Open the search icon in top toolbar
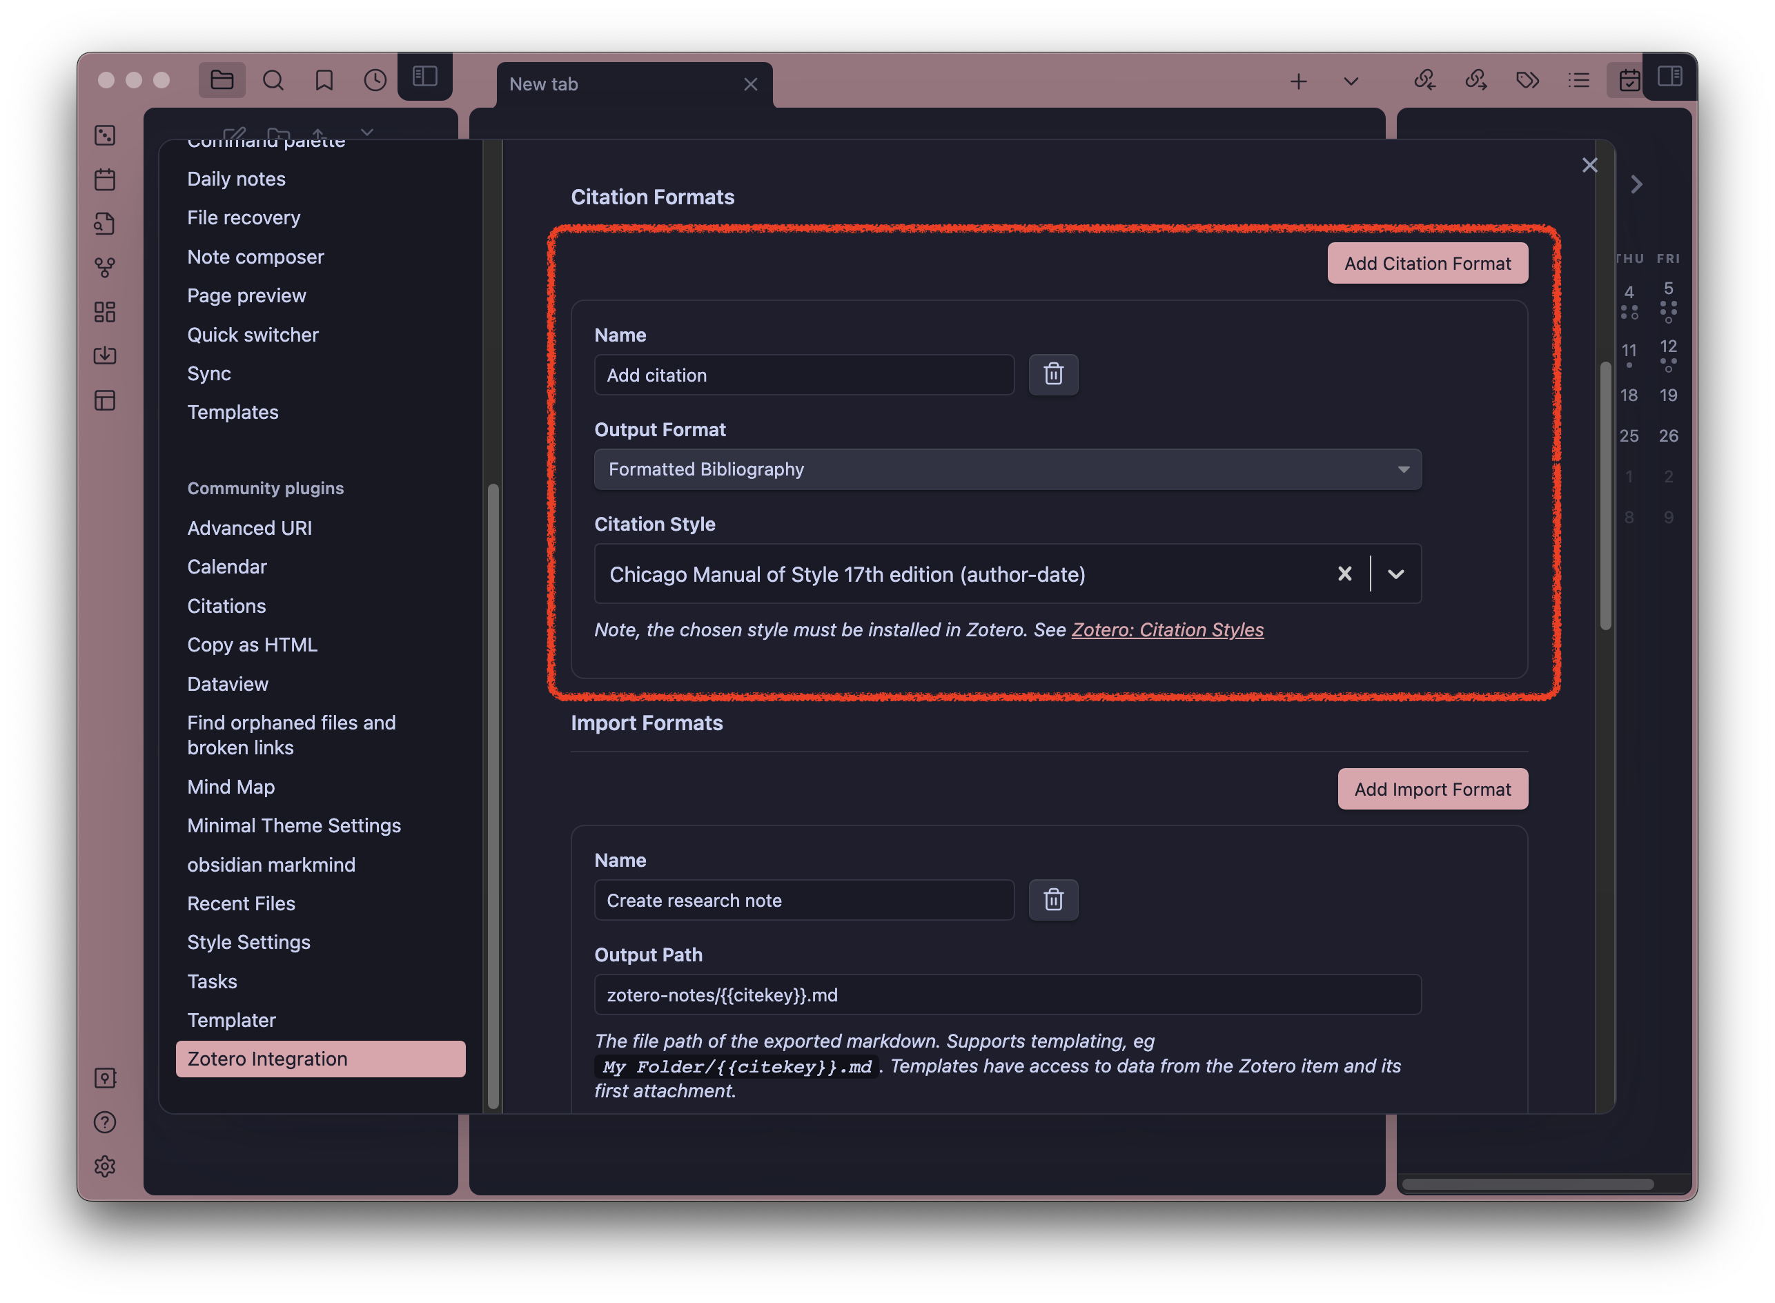This screenshot has width=1775, height=1303. pos(273,81)
